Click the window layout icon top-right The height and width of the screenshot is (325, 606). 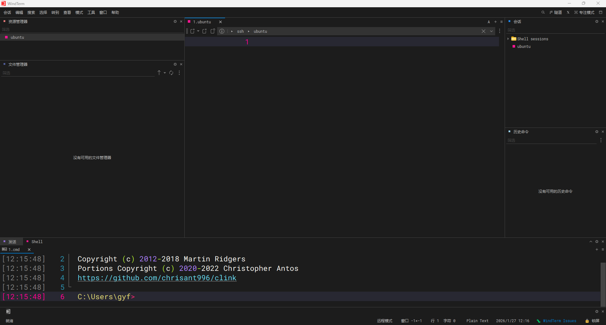[601, 12]
